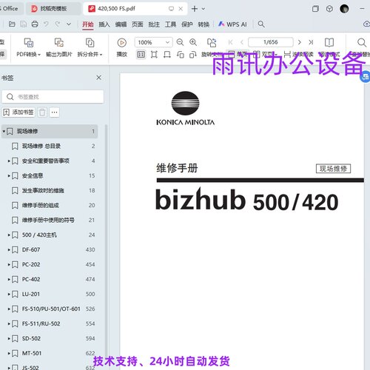Select the MT-501 bookmark

click(x=32, y=353)
